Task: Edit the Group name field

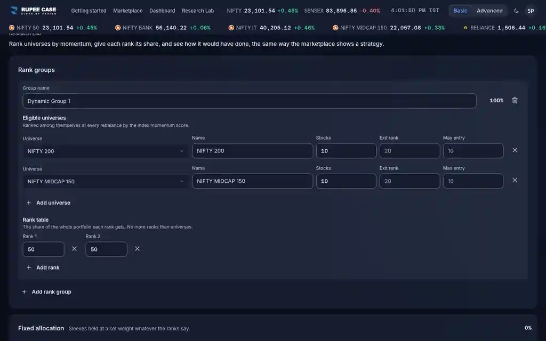Action: click(250, 101)
